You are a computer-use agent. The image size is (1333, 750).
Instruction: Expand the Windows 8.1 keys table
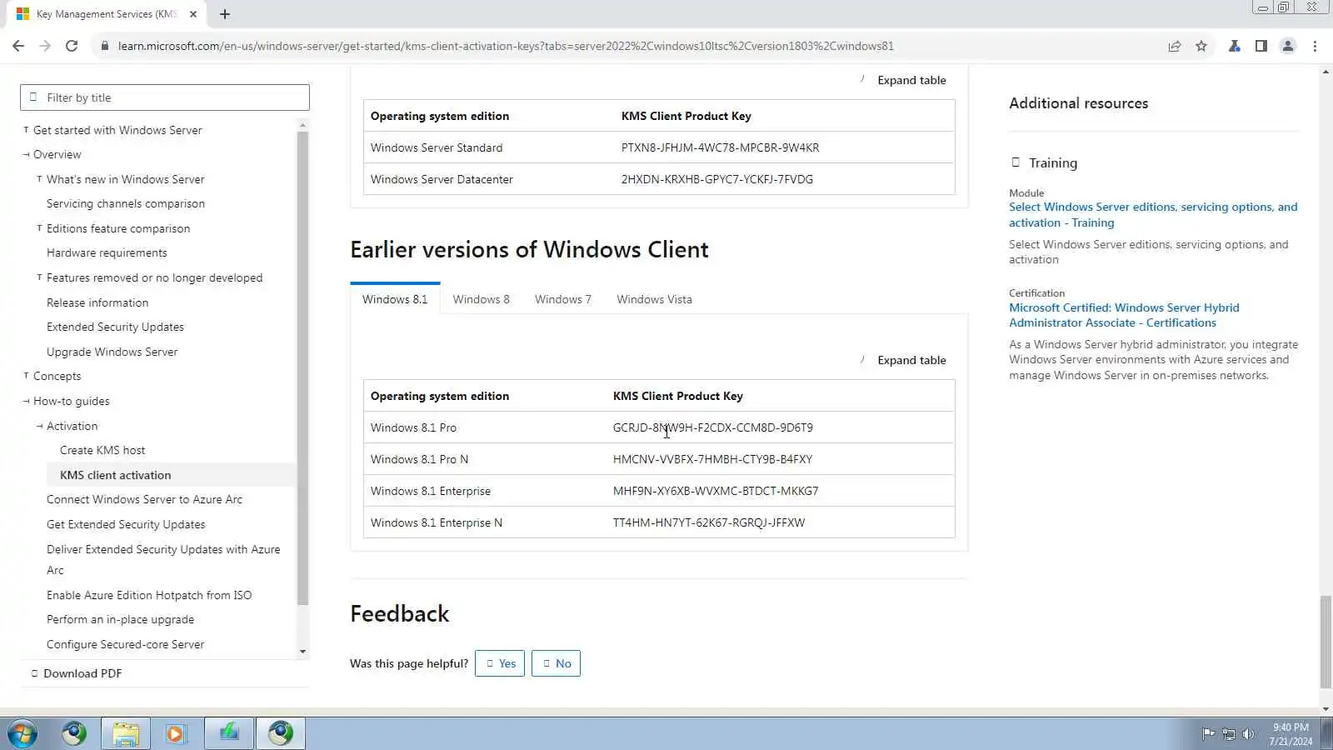tap(903, 360)
